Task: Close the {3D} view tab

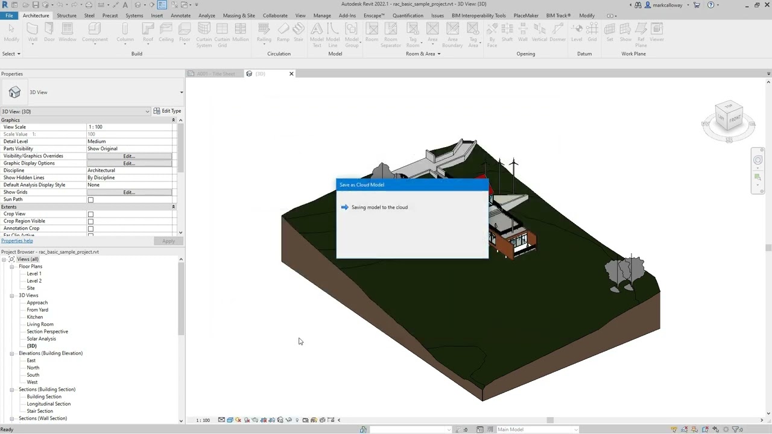Action: (291, 74)
